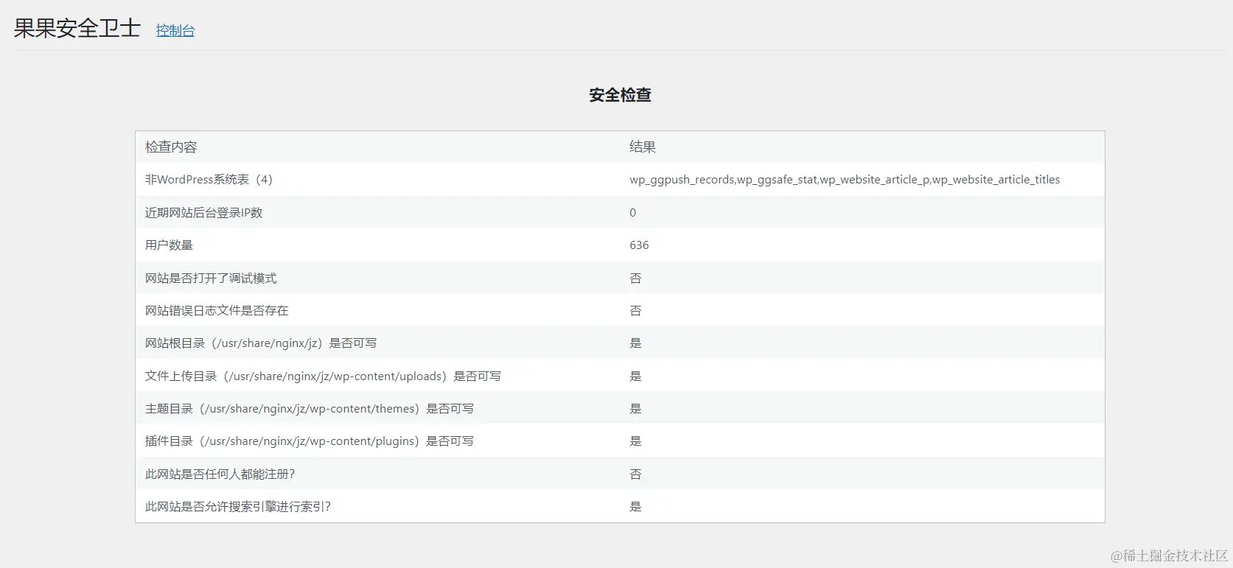This screenshot has height=568, width=1233.
Task: Click the 安全检查 heading
Action: 620,95
